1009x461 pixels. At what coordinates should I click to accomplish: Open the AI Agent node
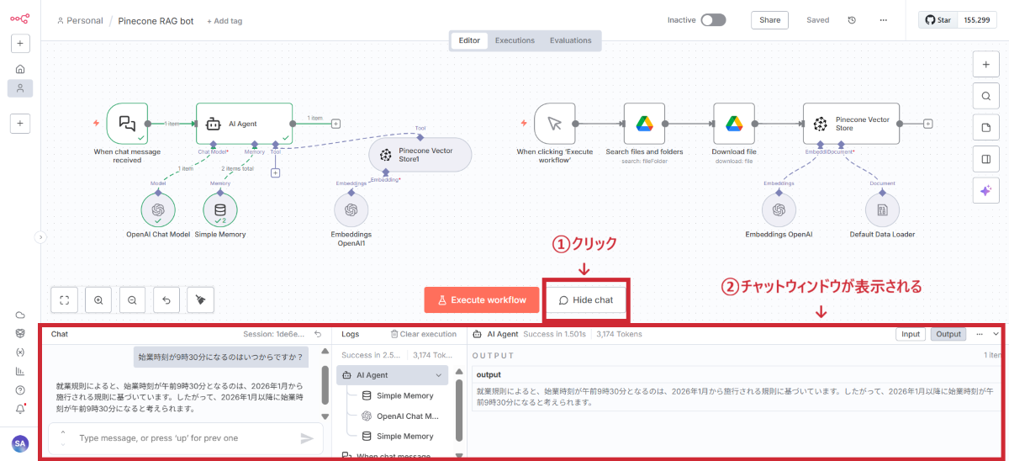click(x=244, y=124)
